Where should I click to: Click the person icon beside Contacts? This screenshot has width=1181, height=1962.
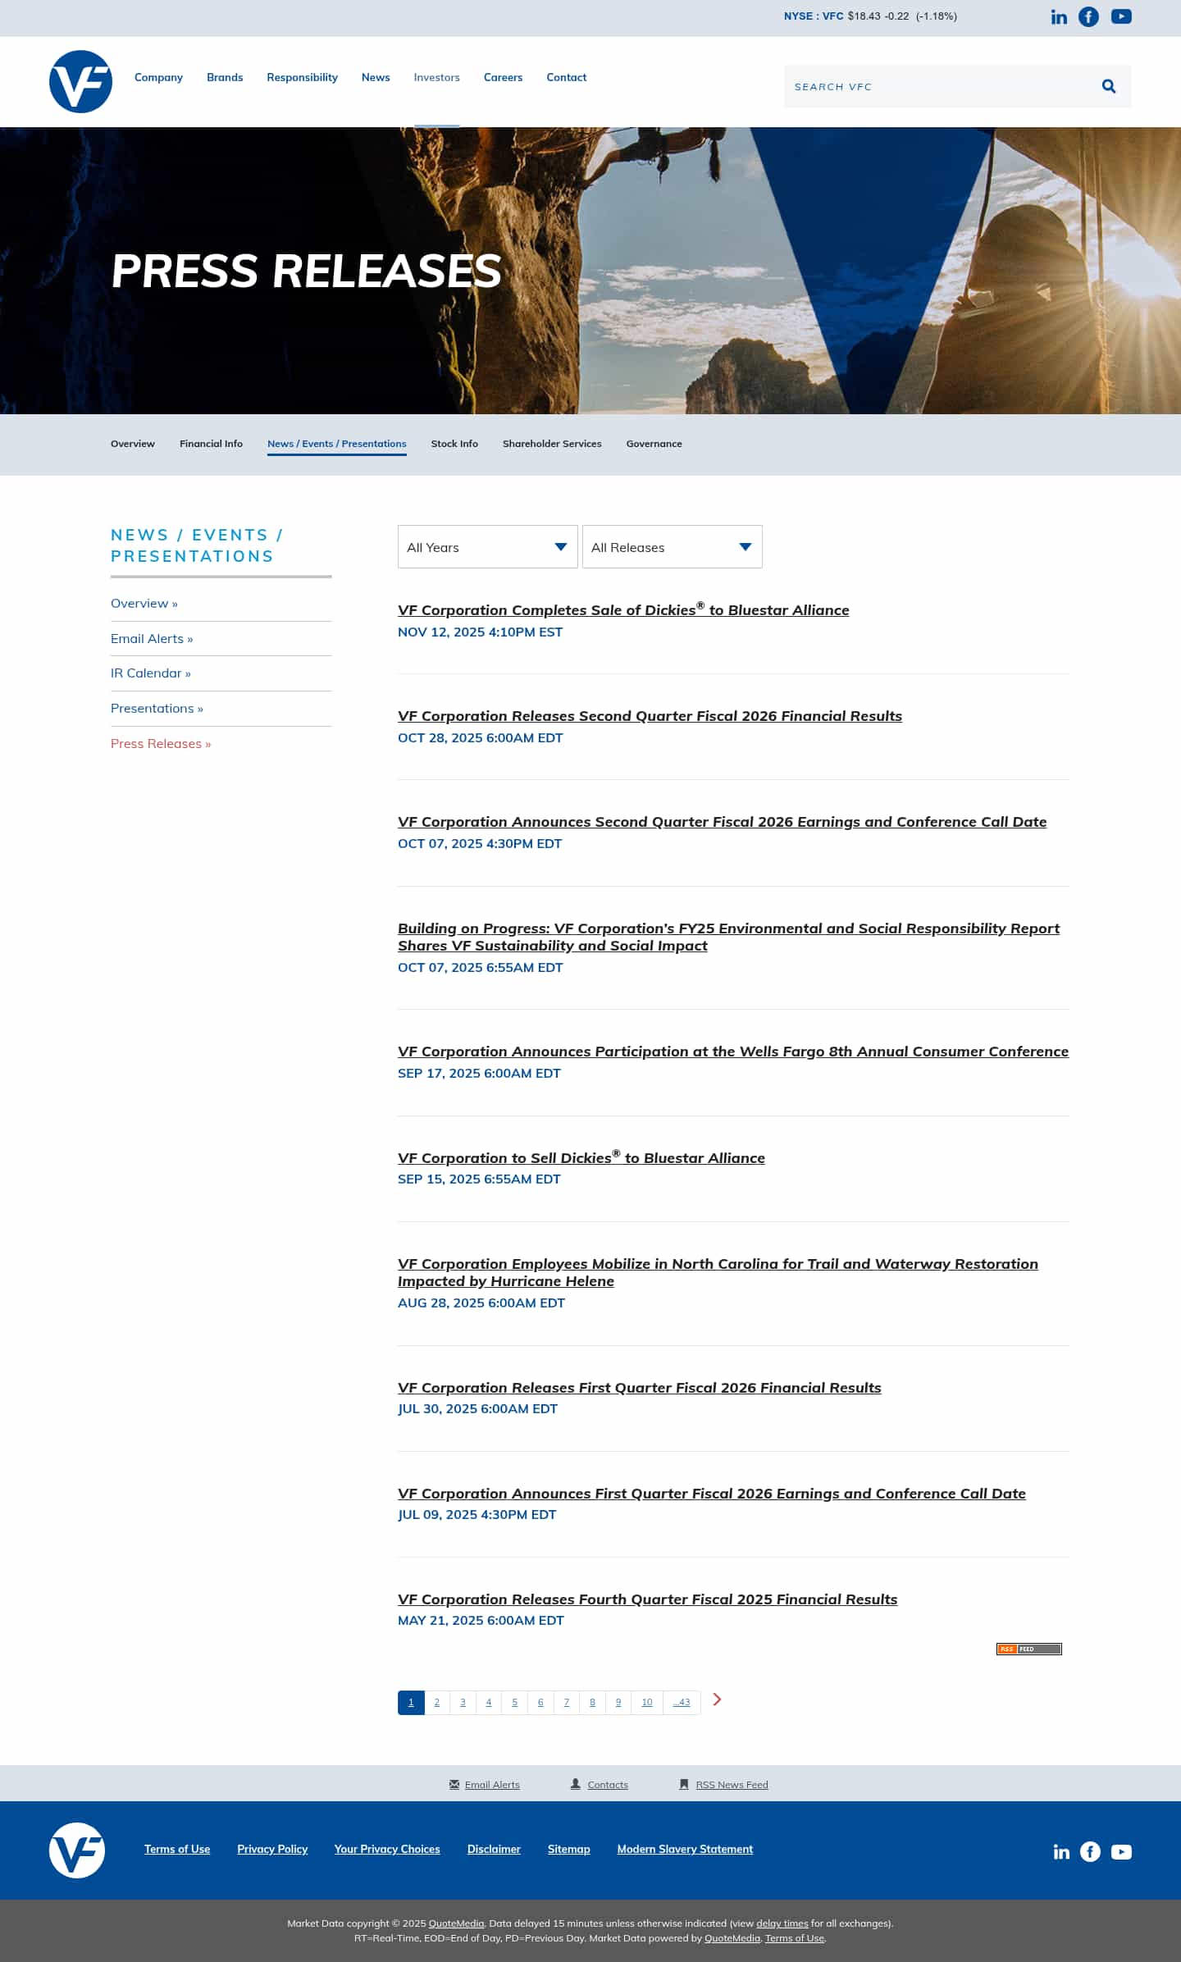click(576, 1784)
